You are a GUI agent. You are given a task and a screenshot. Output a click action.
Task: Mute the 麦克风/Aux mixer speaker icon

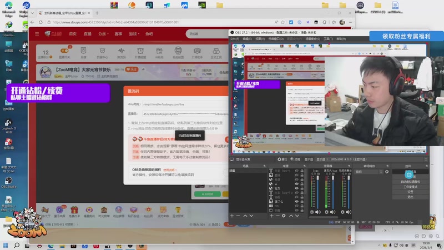coord(333,212)
